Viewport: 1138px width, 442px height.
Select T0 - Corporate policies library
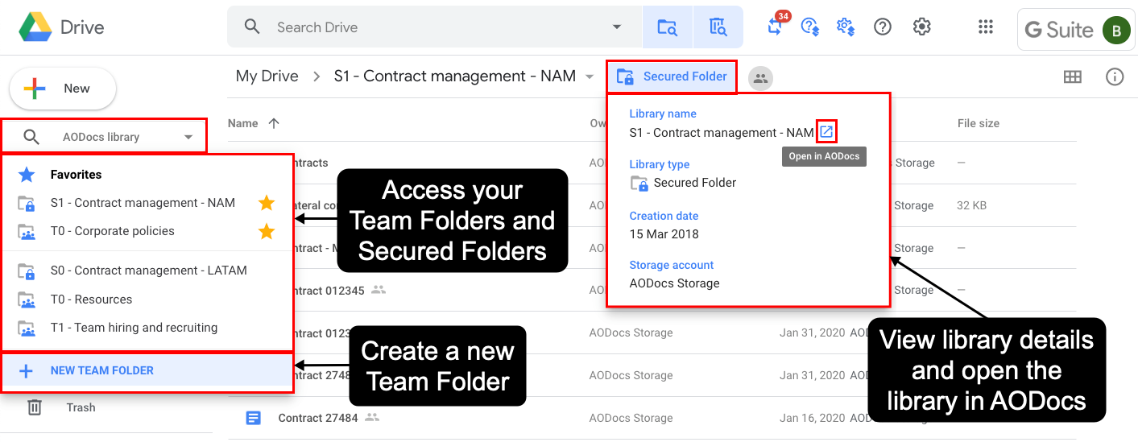[x=112, y=231]
